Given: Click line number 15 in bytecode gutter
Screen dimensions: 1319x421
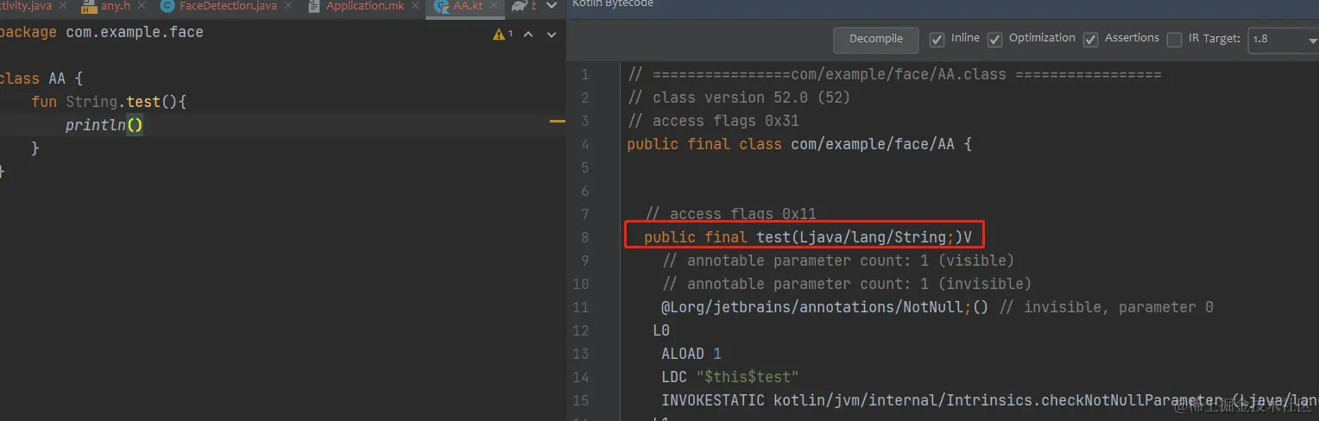Looking at the screenshot, I should 580,400.
